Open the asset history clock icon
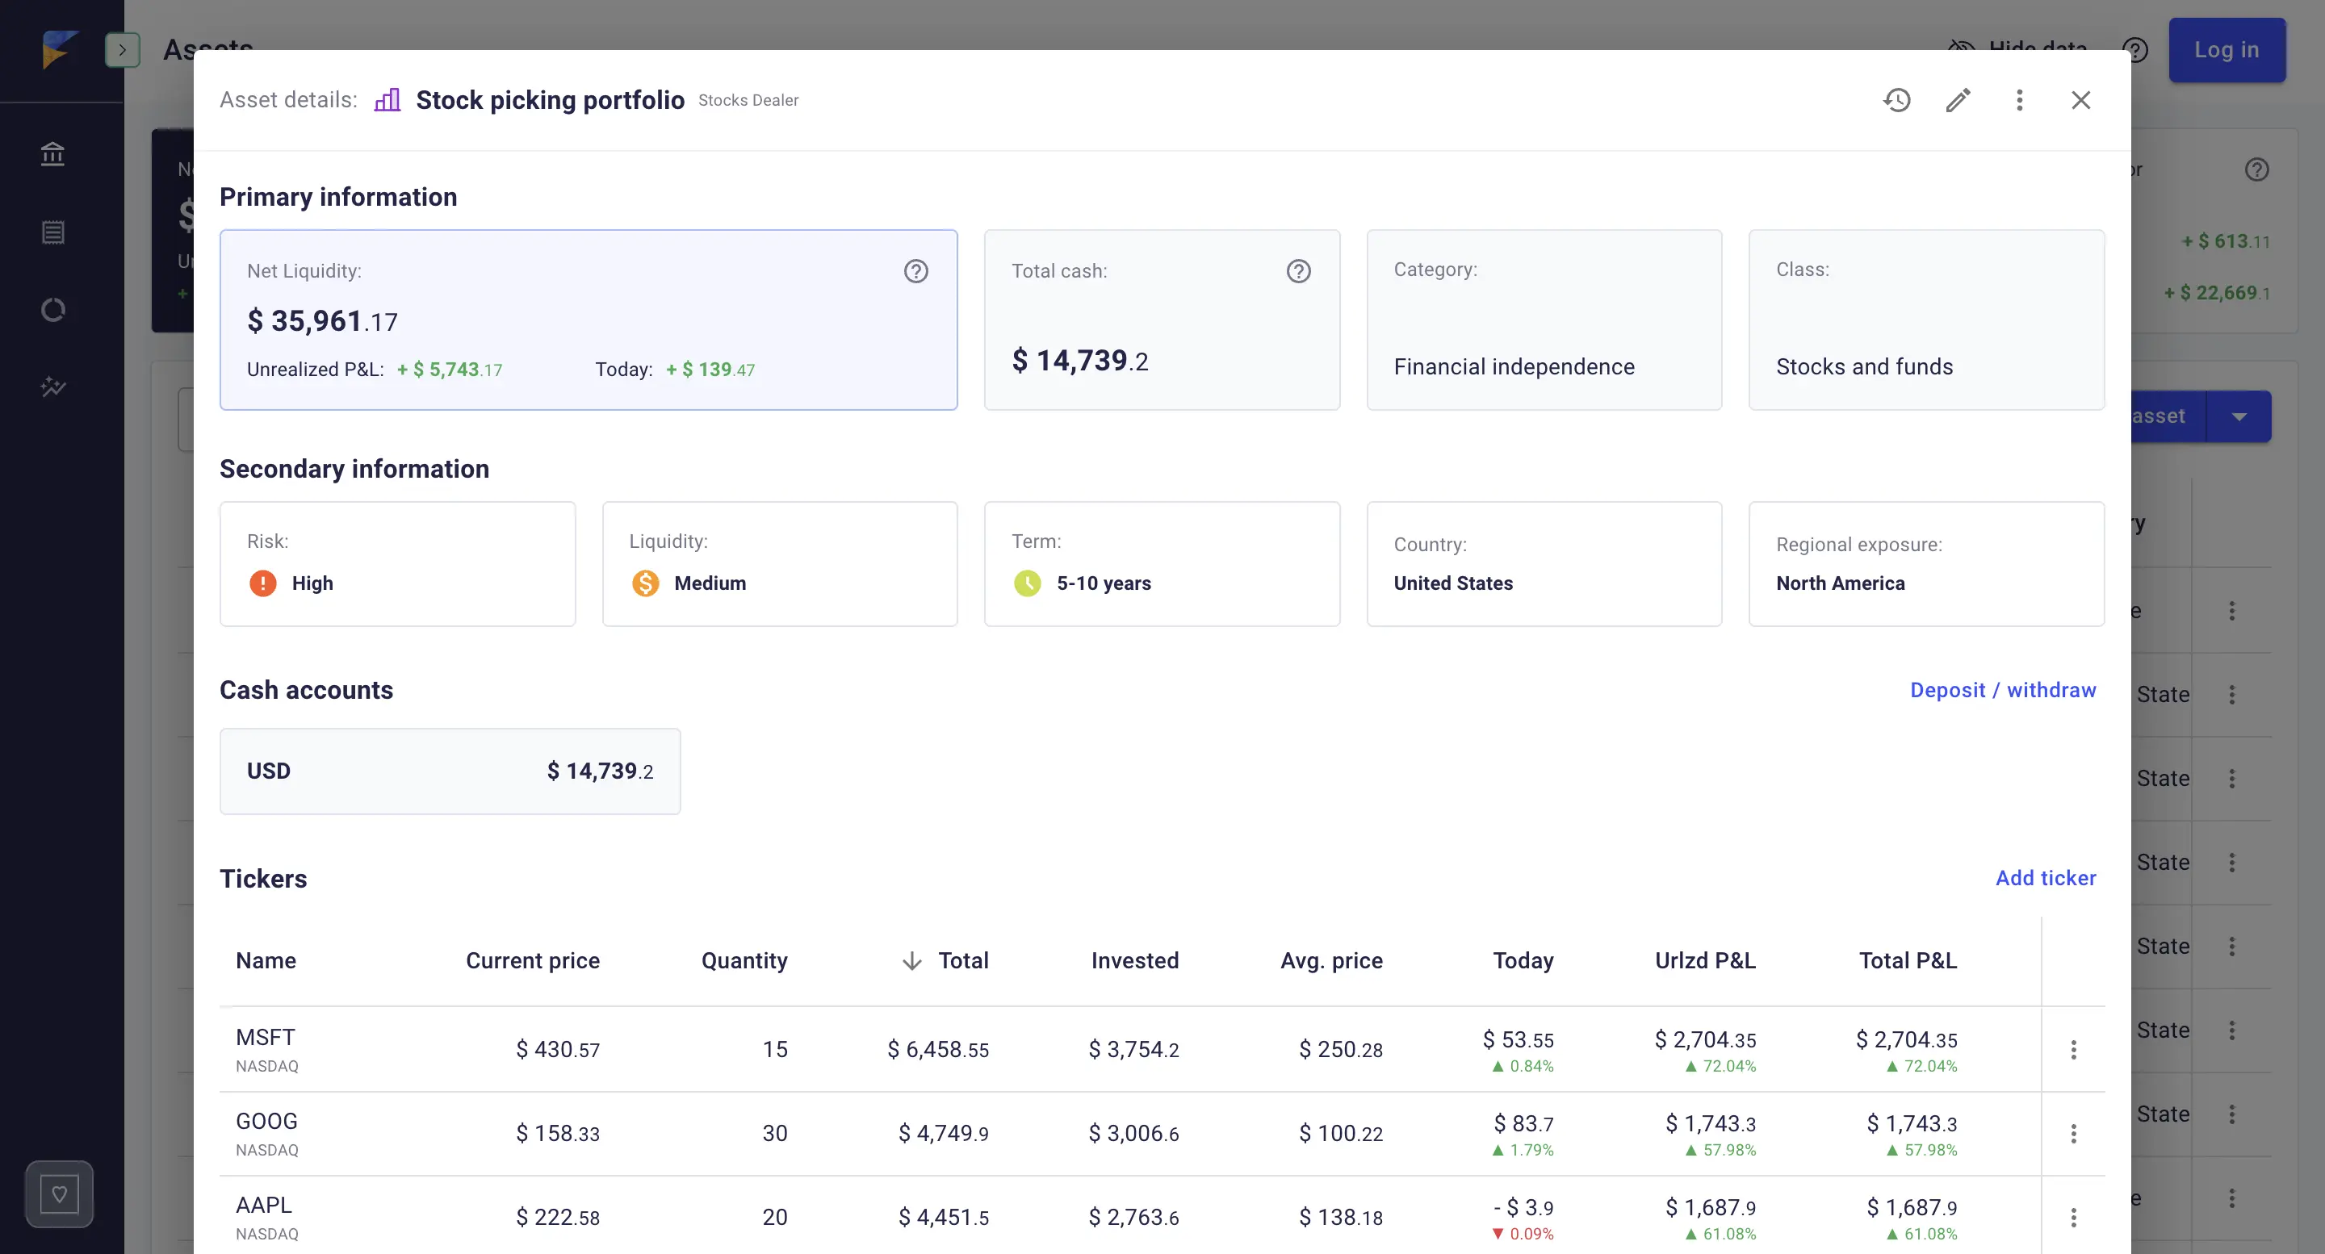The width and height of the screenshot is (2325, 1254). pos(1896,100)
